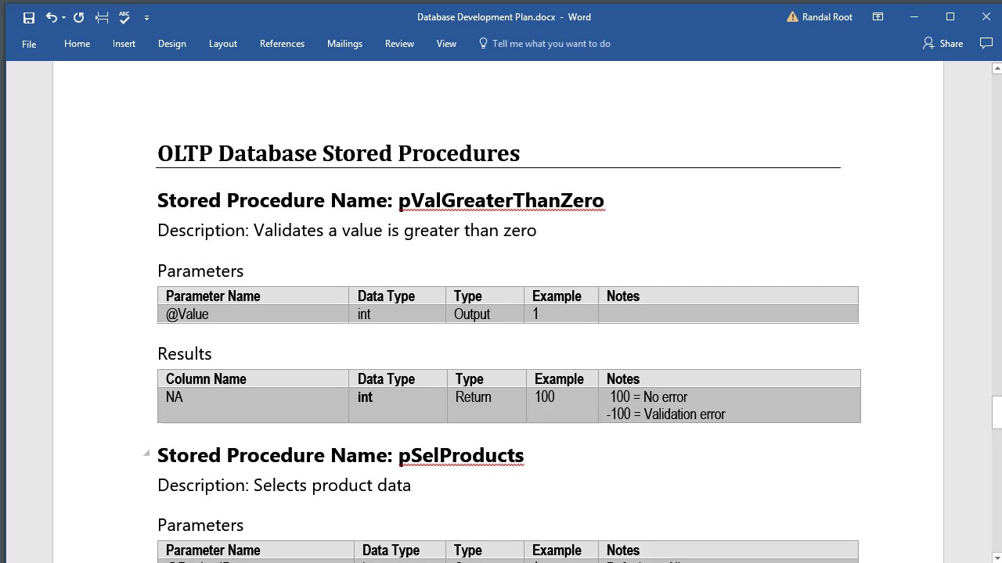Share the document
Viewport: 1002px width, 563px height.
[943, 44]
